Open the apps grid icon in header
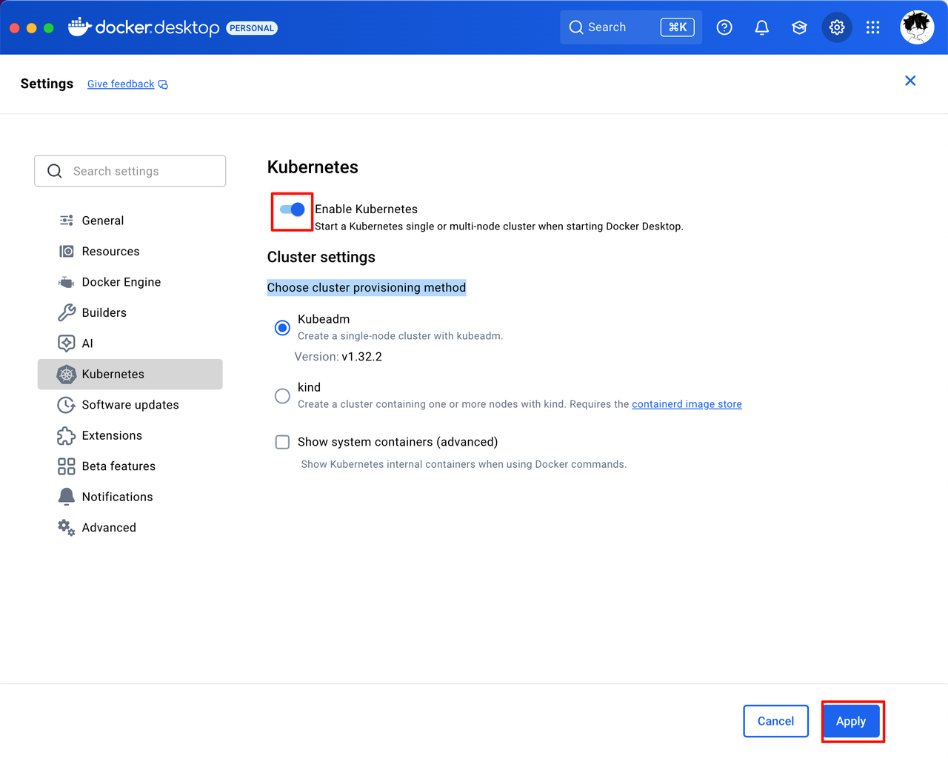948x758 pixels. 873,27
